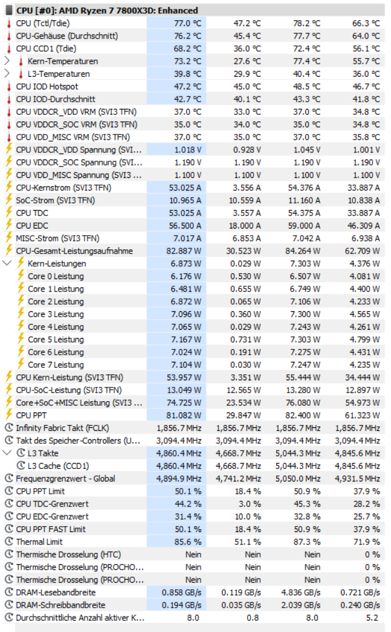Select the CPU [#0]: AMD Ryzen 7 7800X3D header
The height and width of the screenshot is (632, 391).
click(x=194, y=10)
